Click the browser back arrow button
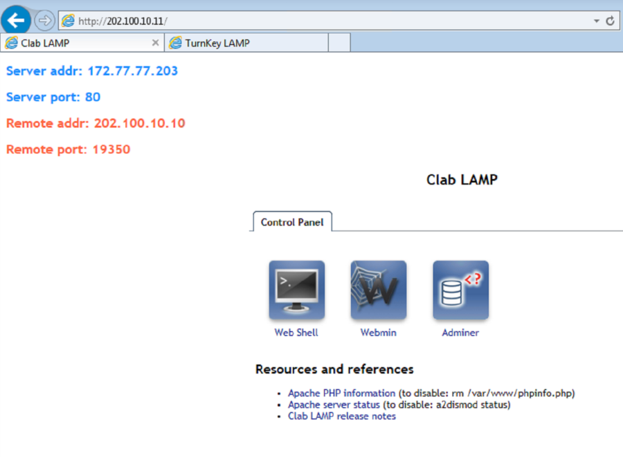This screenshot has width=623, height=457. (x=16, y=20)
